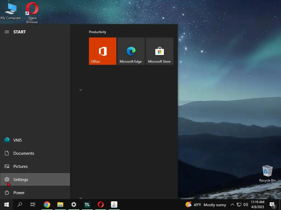Open the Settings gear on taskbar

coord(74,205)
